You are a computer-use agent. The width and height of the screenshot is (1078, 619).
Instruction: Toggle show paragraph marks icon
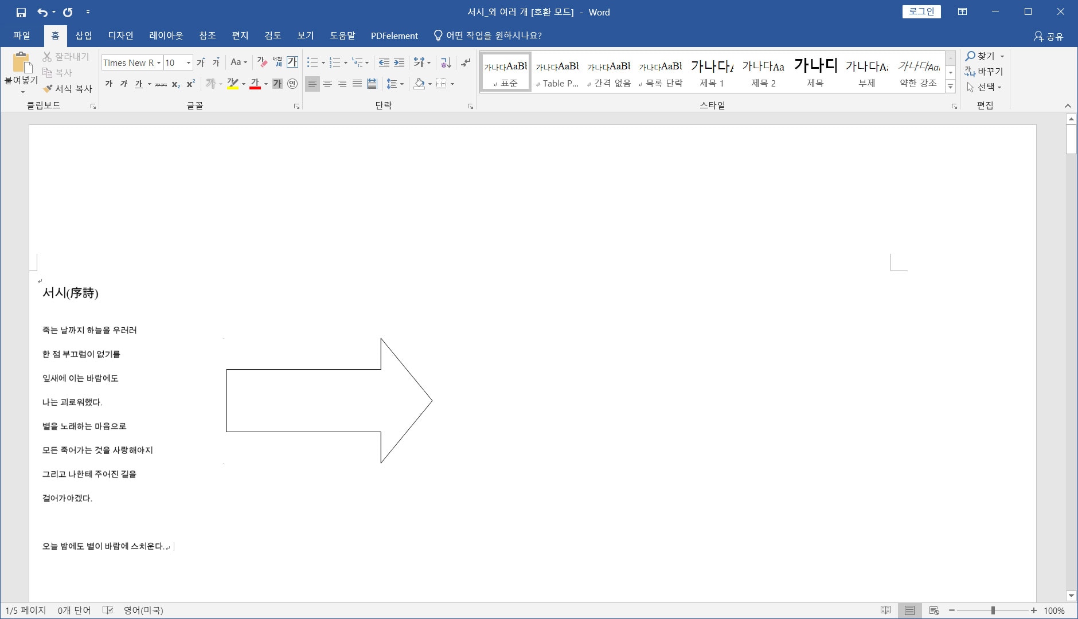coord(466,62)
